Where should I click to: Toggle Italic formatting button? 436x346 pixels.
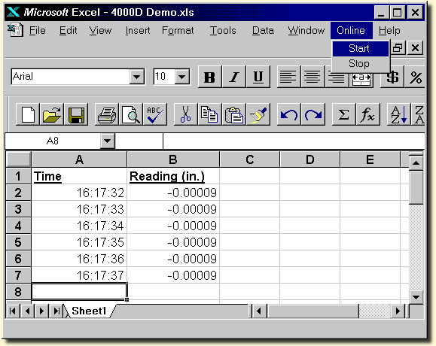tap(234, 77)
